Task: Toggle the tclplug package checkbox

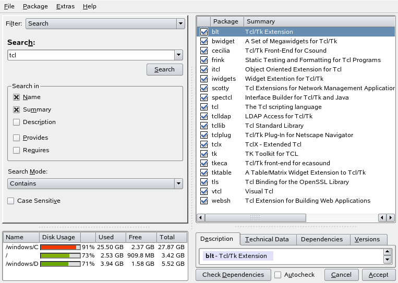Action: pyautogui.click(x=204, y=135)
